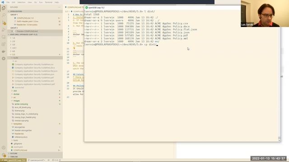Click WSL: openSUSE Leap 15.2 remote indicator

[13, 160]
